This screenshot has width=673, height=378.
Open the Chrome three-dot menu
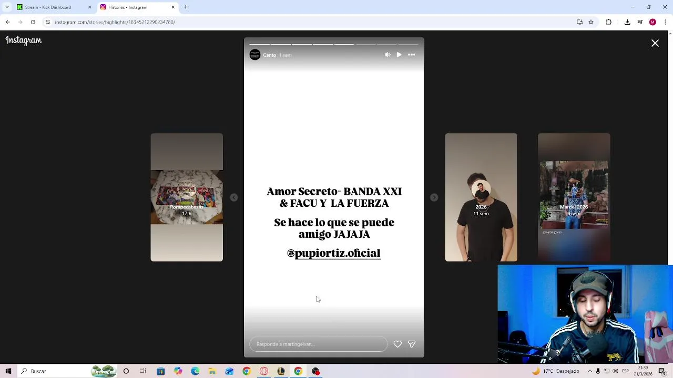(x=665, y=22)
